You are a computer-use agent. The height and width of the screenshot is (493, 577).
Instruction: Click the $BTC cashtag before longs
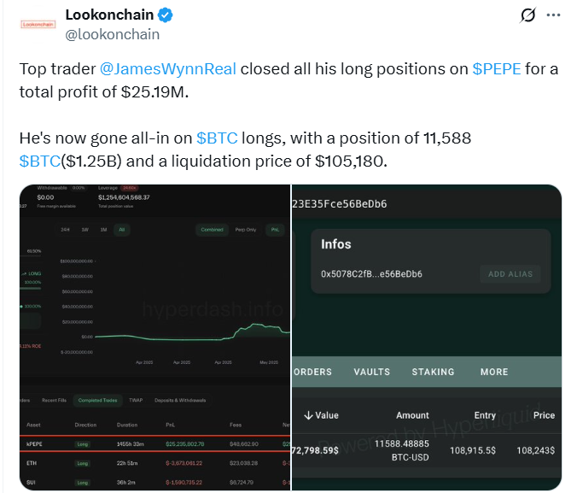(217, 138)
